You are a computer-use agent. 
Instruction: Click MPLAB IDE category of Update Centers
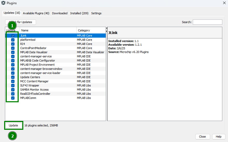[x=84, y=77]
